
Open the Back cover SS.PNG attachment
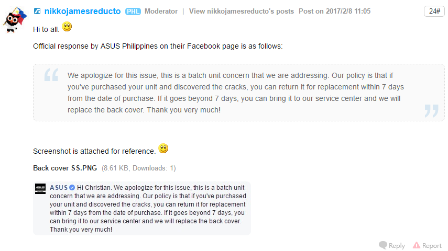pyautogui.click(x=65, y=168)
